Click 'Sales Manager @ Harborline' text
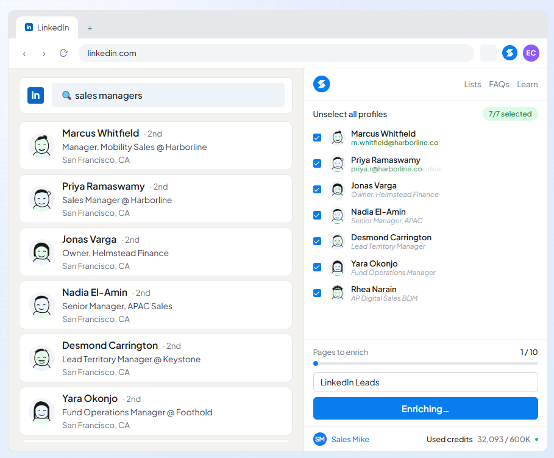The width and height of the screenshot is (554, 458). pos(117,200)
